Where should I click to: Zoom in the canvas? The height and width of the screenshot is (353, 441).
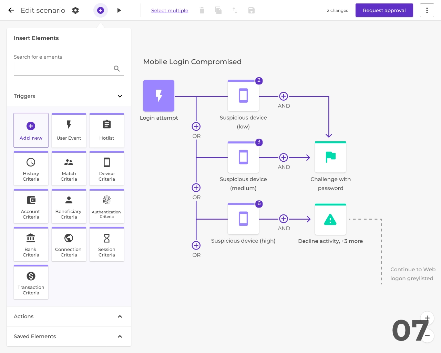(427, 318)
